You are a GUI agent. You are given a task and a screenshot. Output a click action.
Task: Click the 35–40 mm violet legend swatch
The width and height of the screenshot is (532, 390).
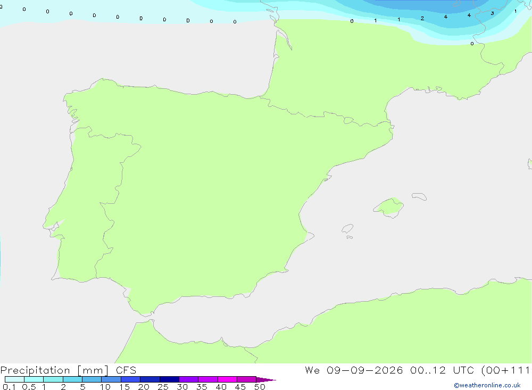[208, 379]
